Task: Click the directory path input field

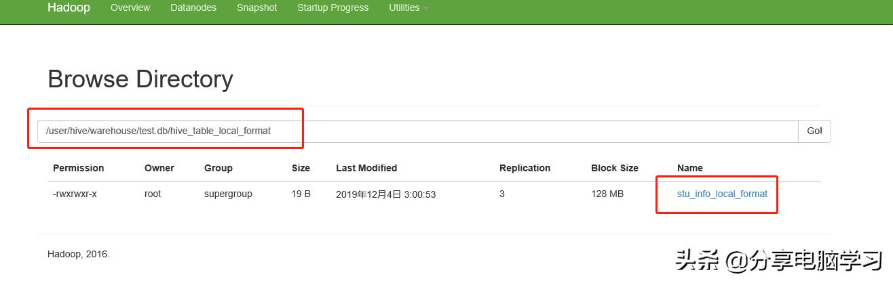Action: pos(417,131)
